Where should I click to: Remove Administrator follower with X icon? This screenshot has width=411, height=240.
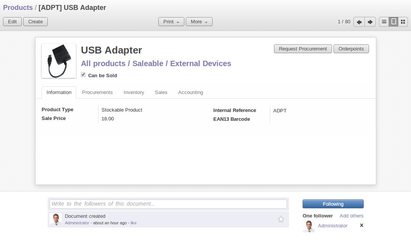pos(361,225)
